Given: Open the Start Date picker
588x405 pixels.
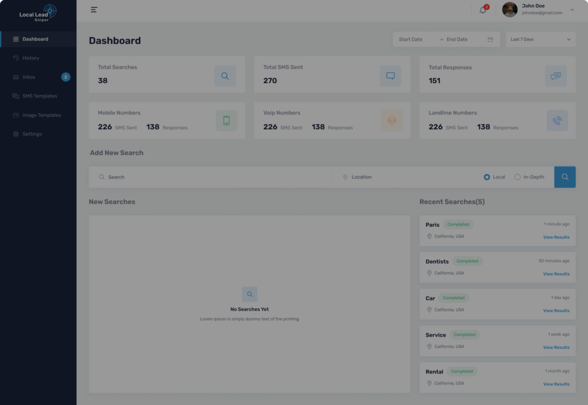Looking at the screenshot, I should pyautogui.click(x=411, y=40).
